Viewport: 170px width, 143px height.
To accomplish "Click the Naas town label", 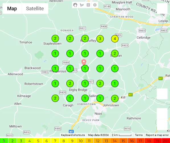I will [98, 113].
